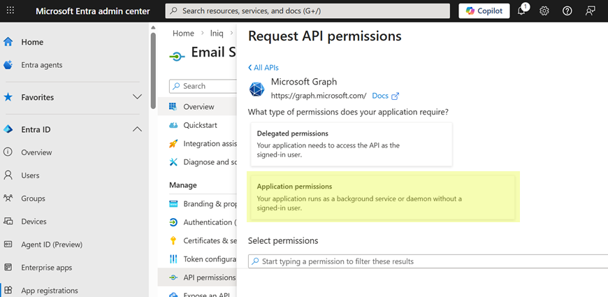
Task: Click the Agent ID icon
Action: coord(8,245)
